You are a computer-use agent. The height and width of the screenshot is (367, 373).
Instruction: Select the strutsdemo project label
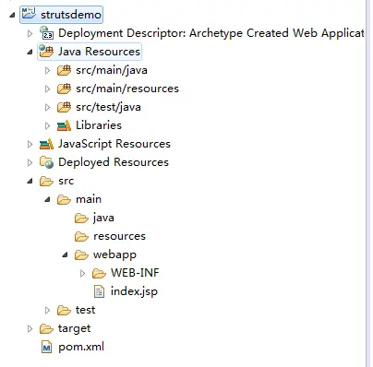(71, 15)
